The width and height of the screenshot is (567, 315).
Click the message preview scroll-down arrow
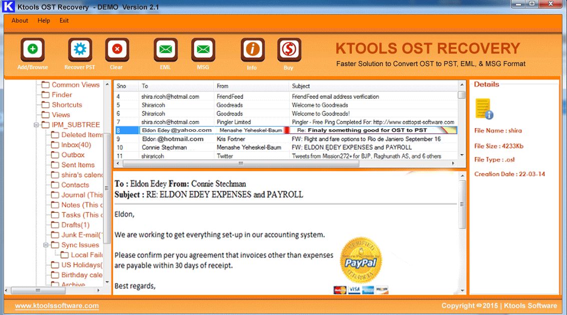point(462,290)
